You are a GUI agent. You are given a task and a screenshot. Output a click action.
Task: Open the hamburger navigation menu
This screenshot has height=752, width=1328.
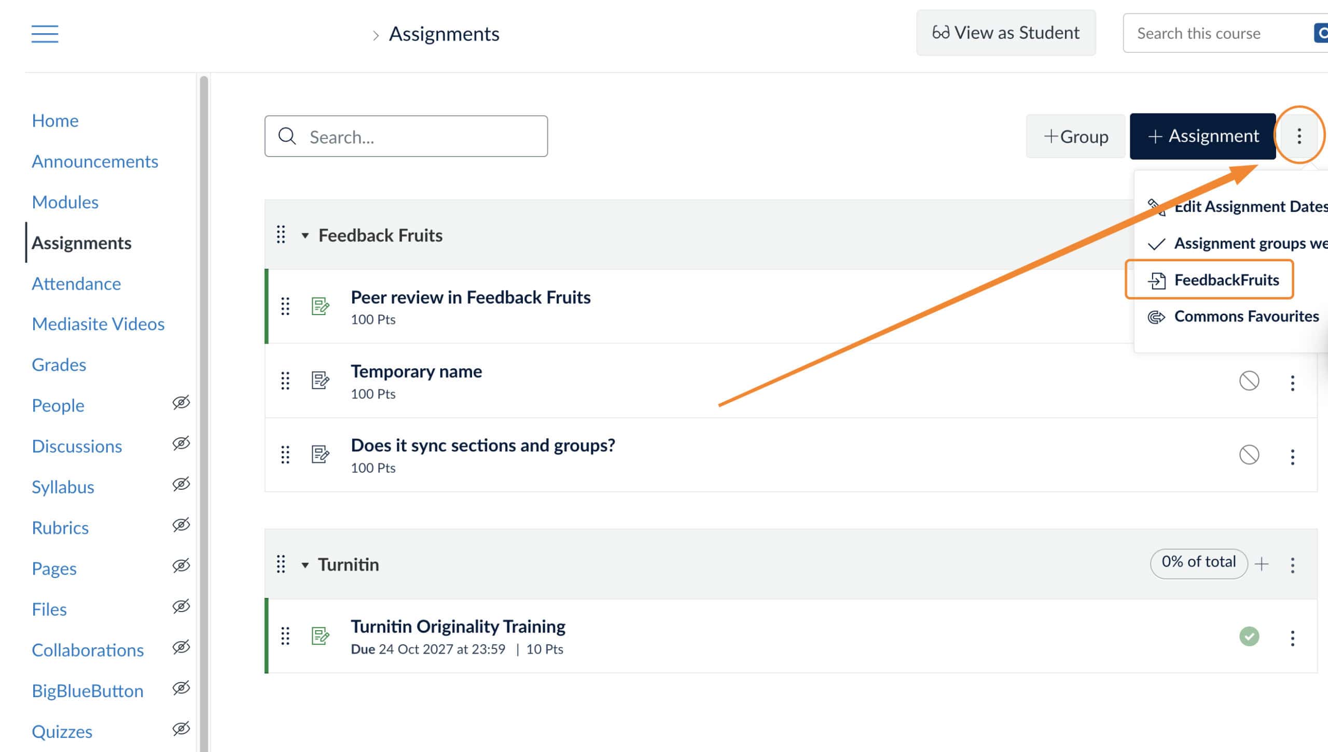point(45,34)
